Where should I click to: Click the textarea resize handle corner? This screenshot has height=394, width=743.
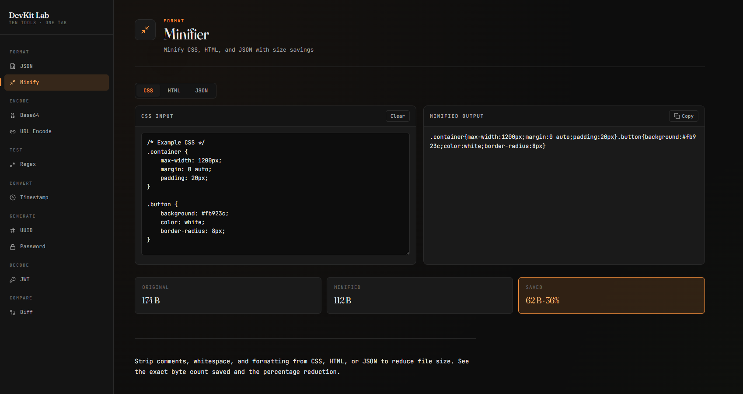[407, 253]
